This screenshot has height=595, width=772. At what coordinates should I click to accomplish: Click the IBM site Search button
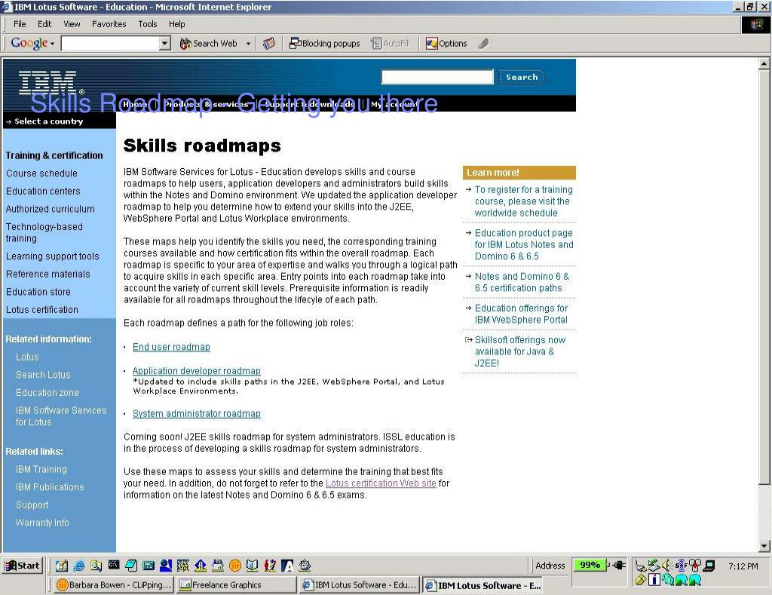coord(522,78)
